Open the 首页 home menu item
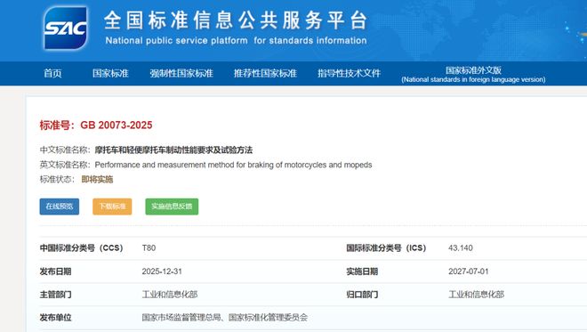 (52, 73)
